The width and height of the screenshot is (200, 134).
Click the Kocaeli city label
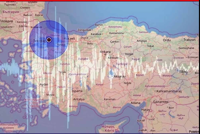(x=70, y=38)
